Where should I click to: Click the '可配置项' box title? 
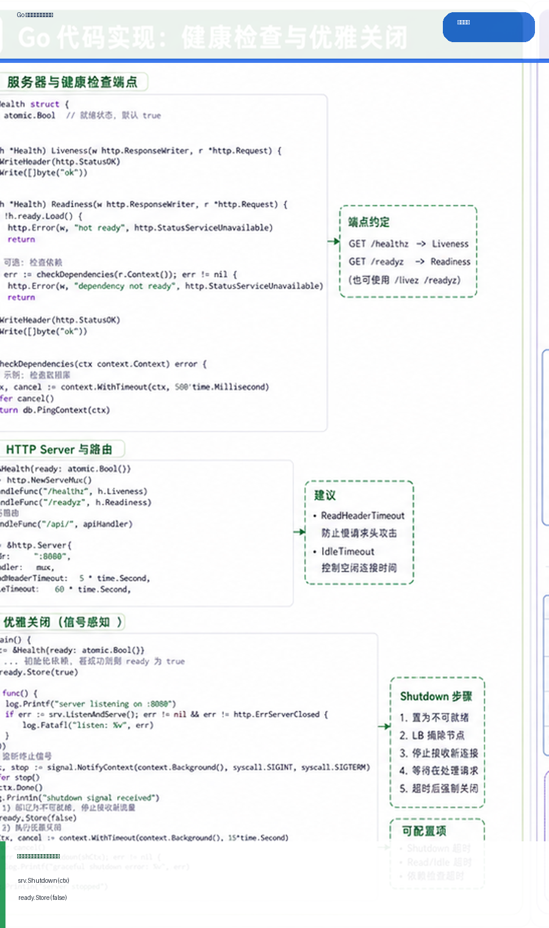(424, 831)
